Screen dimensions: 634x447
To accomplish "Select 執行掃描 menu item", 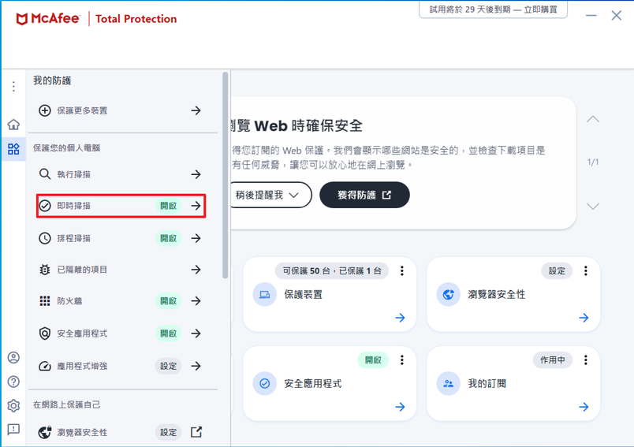I will pos(121,174).
